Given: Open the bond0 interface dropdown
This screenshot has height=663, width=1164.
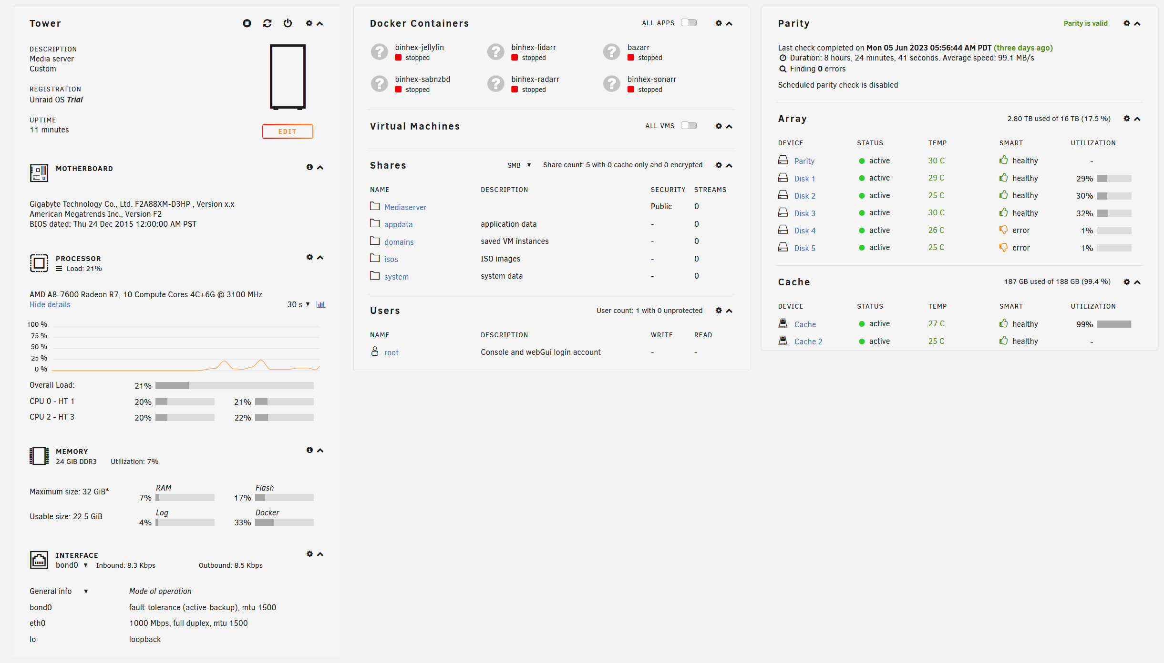Looking at the screenshot, I should click(x=72, y=565).
